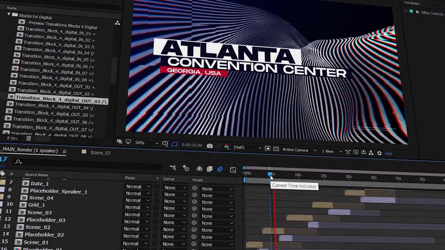Switch to the Scene_03 timeline tab
The image size is (445, 250).
point(100,152)
